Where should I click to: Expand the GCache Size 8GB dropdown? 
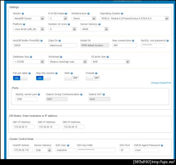point(111,62)
